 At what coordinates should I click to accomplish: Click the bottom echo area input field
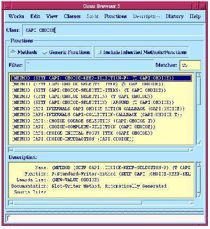(x=105, y=218)
